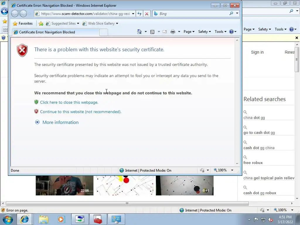Click Sign in on the background page
300x225 pixels.
coord(257,52)
